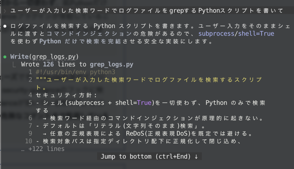Click the down arrow in Jump to bottom

[196, 156]
